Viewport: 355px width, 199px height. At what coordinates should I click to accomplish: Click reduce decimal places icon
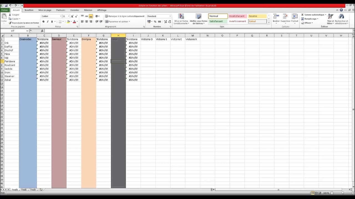point(169,22)
